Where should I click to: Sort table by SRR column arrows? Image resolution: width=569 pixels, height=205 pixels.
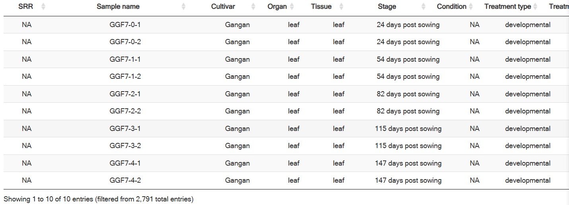click(x=43, y=7)
